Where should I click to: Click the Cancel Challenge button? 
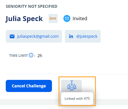(x=29, y=86)
